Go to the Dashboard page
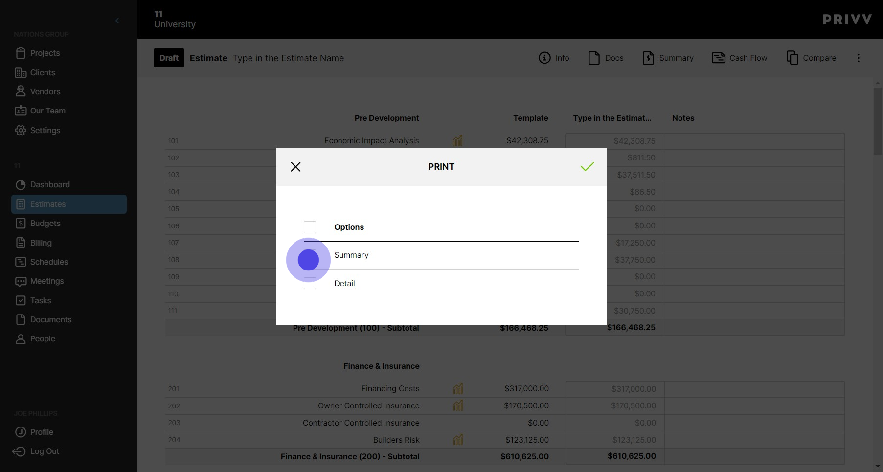The image size is (883, 472). coord(50,184)
